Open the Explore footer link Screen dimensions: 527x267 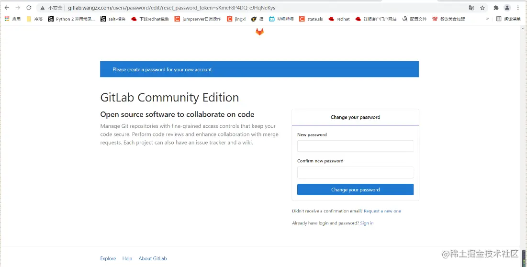tap(108, 258)
